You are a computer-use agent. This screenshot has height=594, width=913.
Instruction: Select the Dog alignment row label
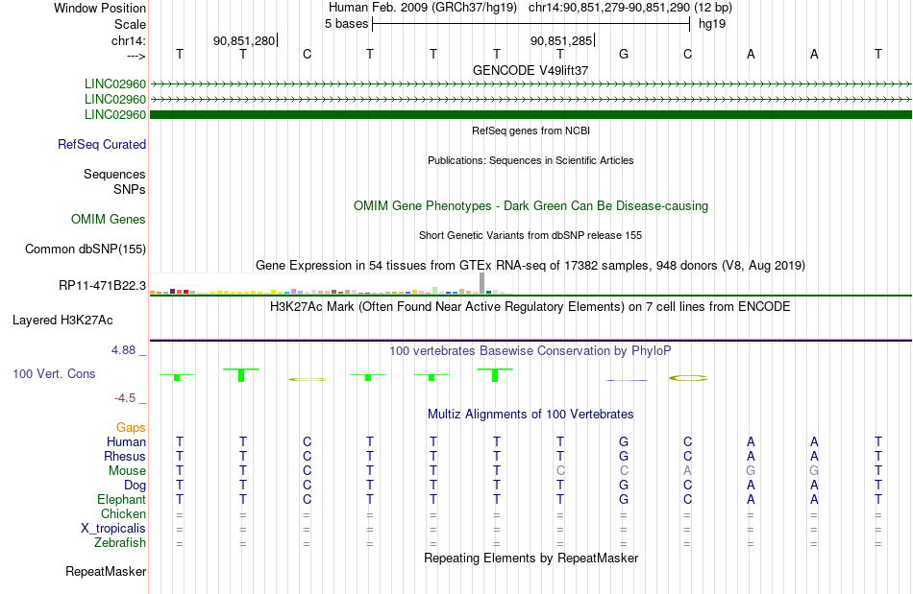tap(135, 485)
